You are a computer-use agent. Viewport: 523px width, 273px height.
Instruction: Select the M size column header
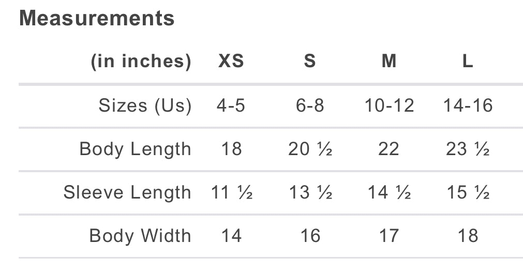click(x=388, y=62)
